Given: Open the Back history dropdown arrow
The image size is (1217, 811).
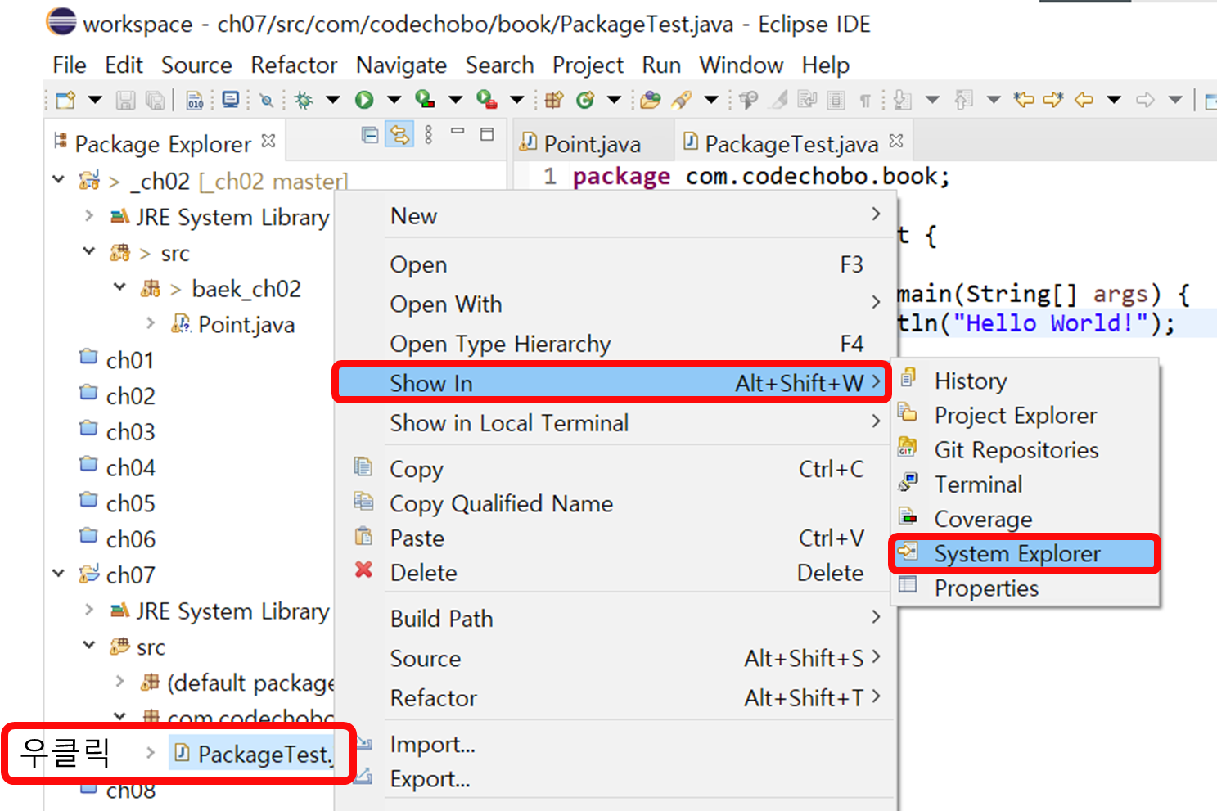Looking at the screenshot, I should click(1114, 100).
